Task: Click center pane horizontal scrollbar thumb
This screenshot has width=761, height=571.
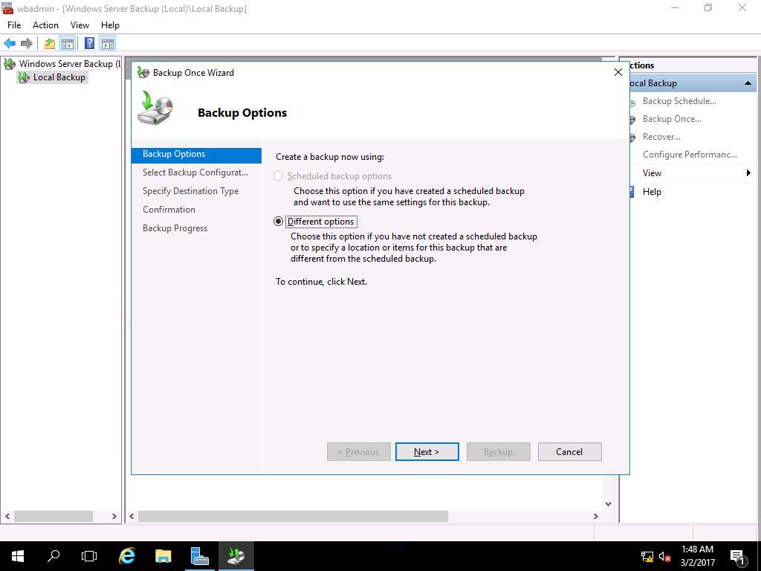Action: click(293, 516)
